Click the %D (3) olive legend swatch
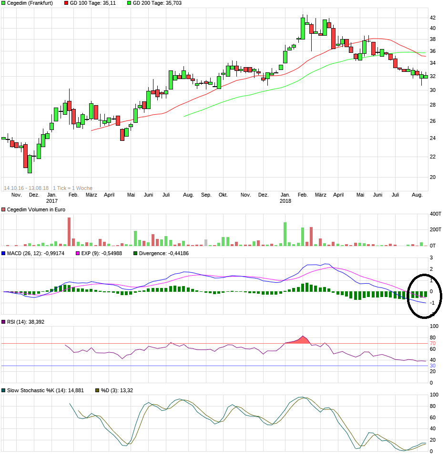The height and width of the screenshot is (456, 448). pos(98,391)
